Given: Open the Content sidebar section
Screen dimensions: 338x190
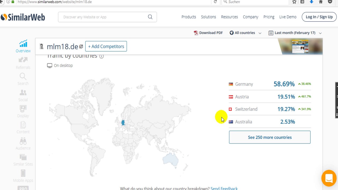Looking at the screenshot, I should pyautogui.click(x=23, y=128).
